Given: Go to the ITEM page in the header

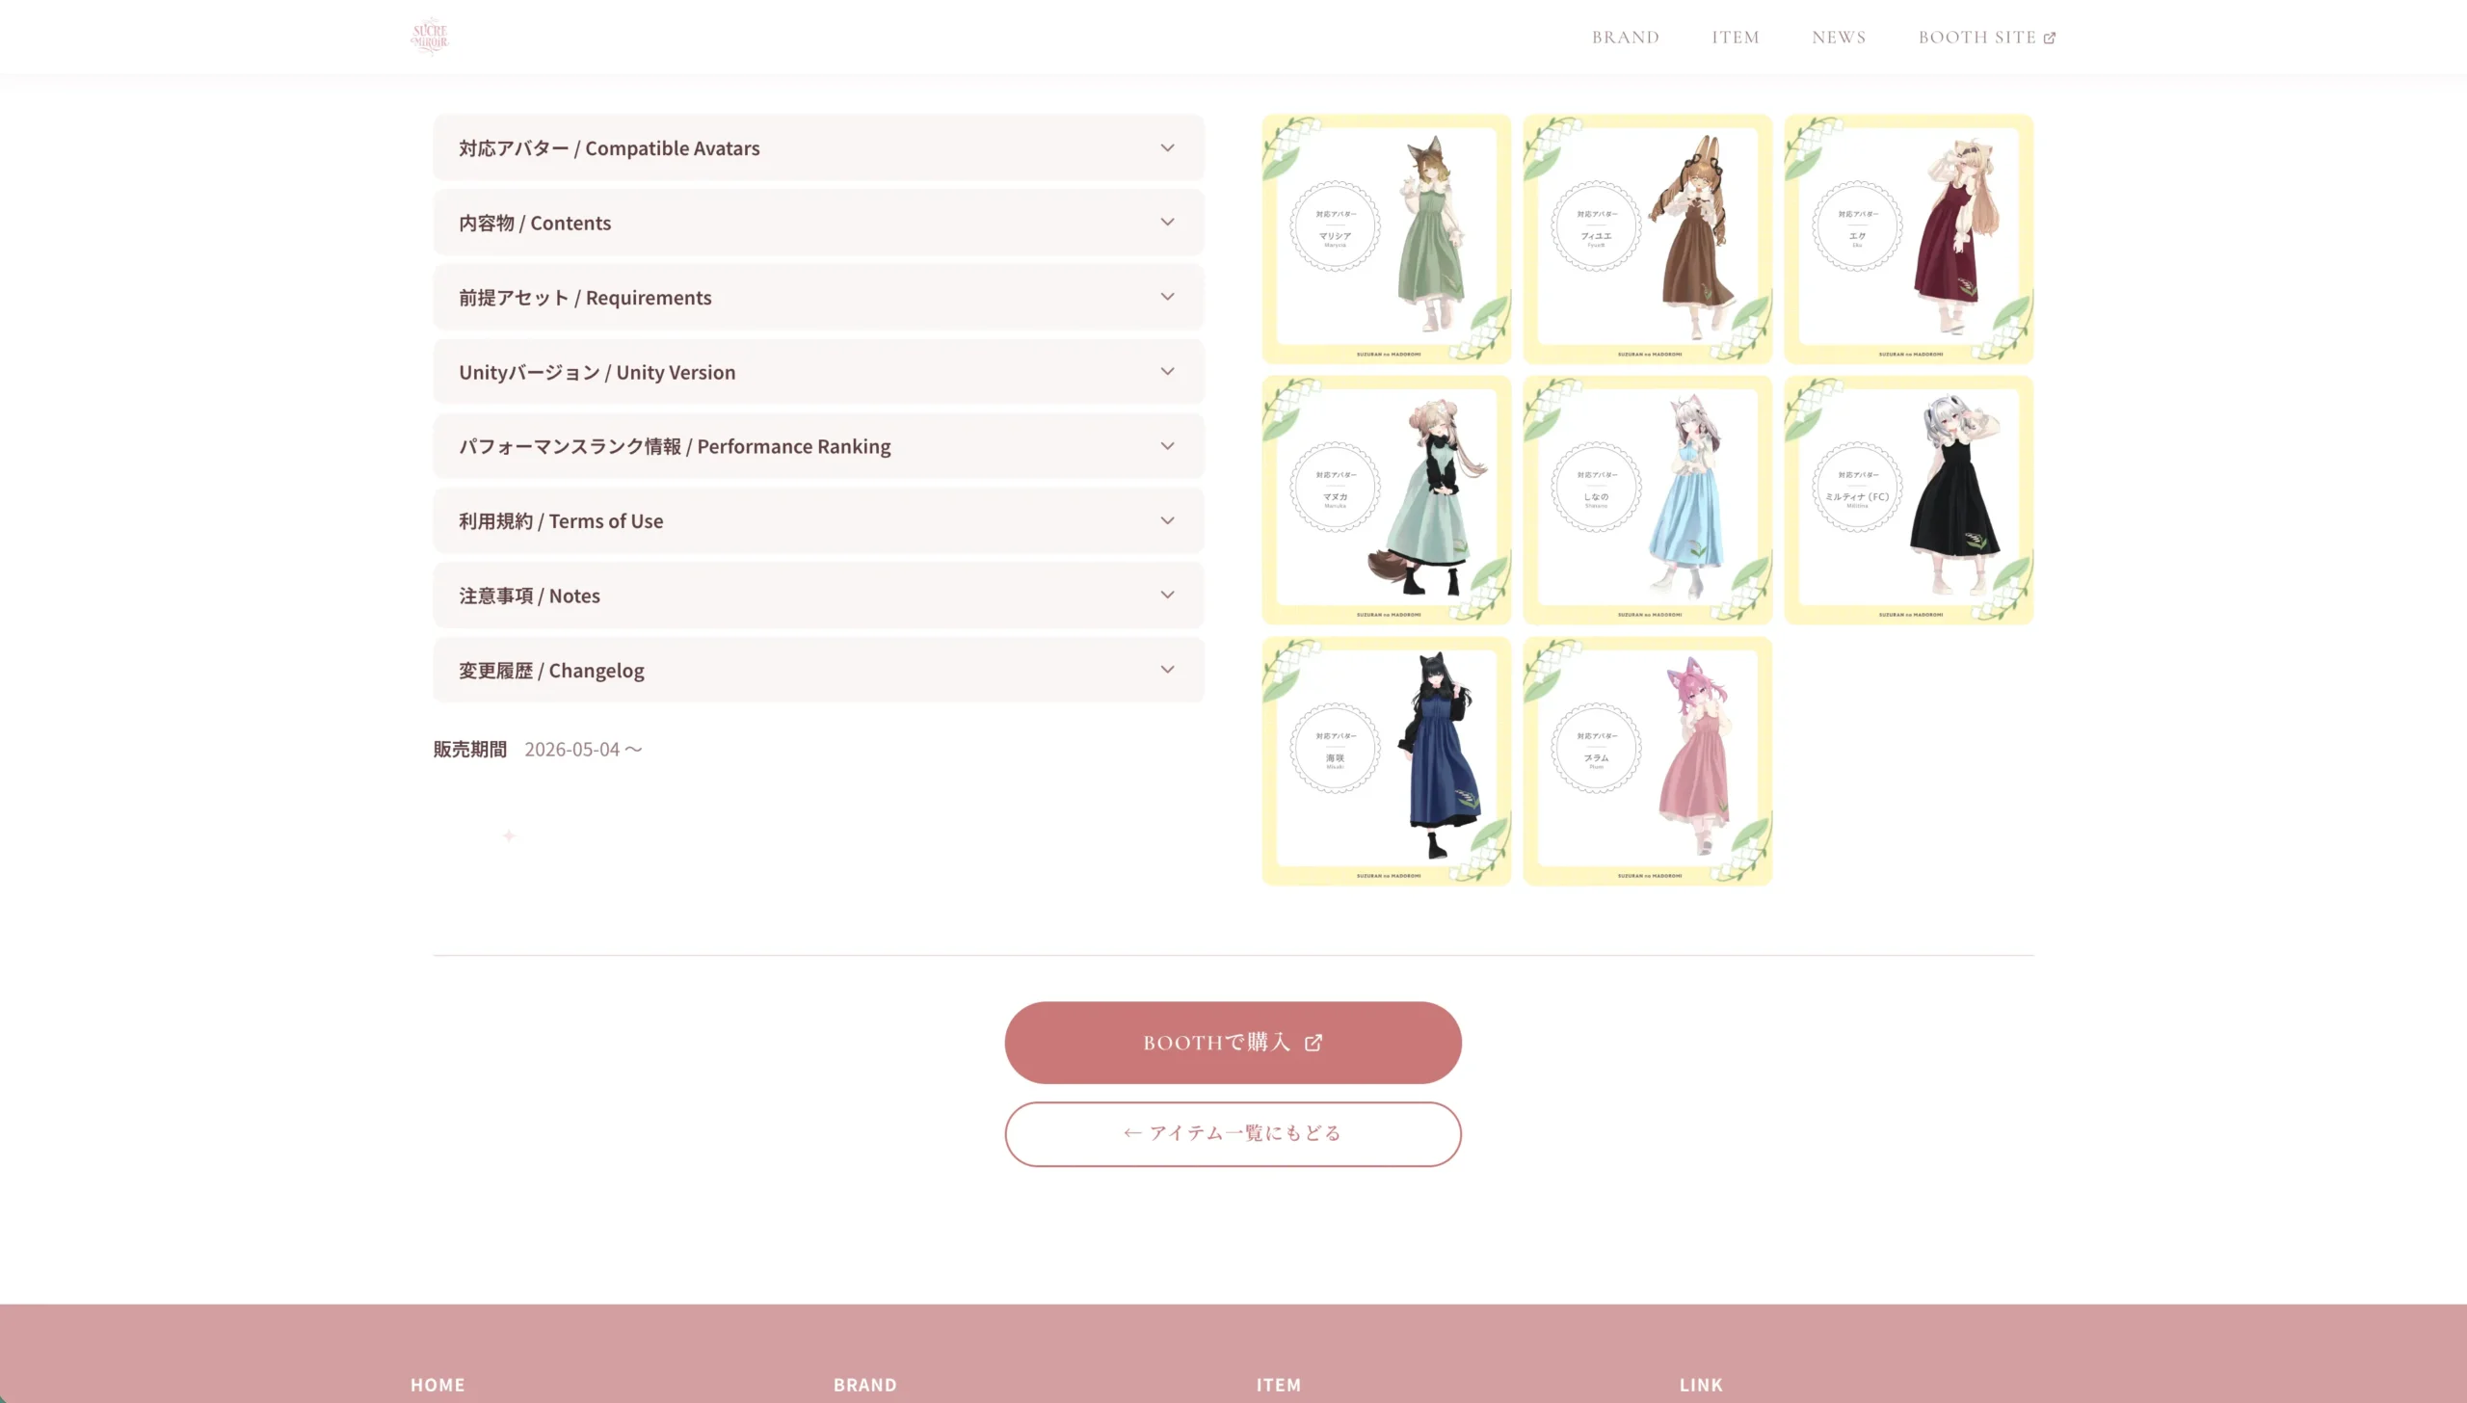Looking at the screenshot, I should click(1736, 38).
